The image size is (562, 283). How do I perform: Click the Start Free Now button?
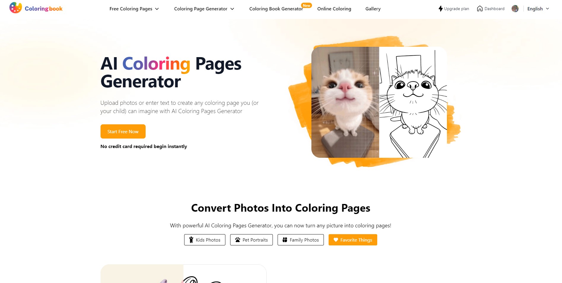point(123,131)
